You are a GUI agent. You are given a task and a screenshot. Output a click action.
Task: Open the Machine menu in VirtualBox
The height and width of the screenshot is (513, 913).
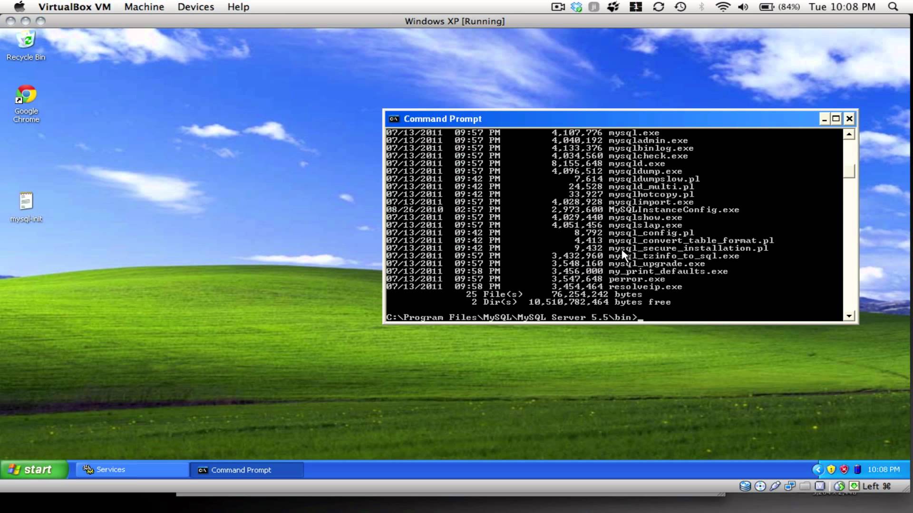(144, 7)
